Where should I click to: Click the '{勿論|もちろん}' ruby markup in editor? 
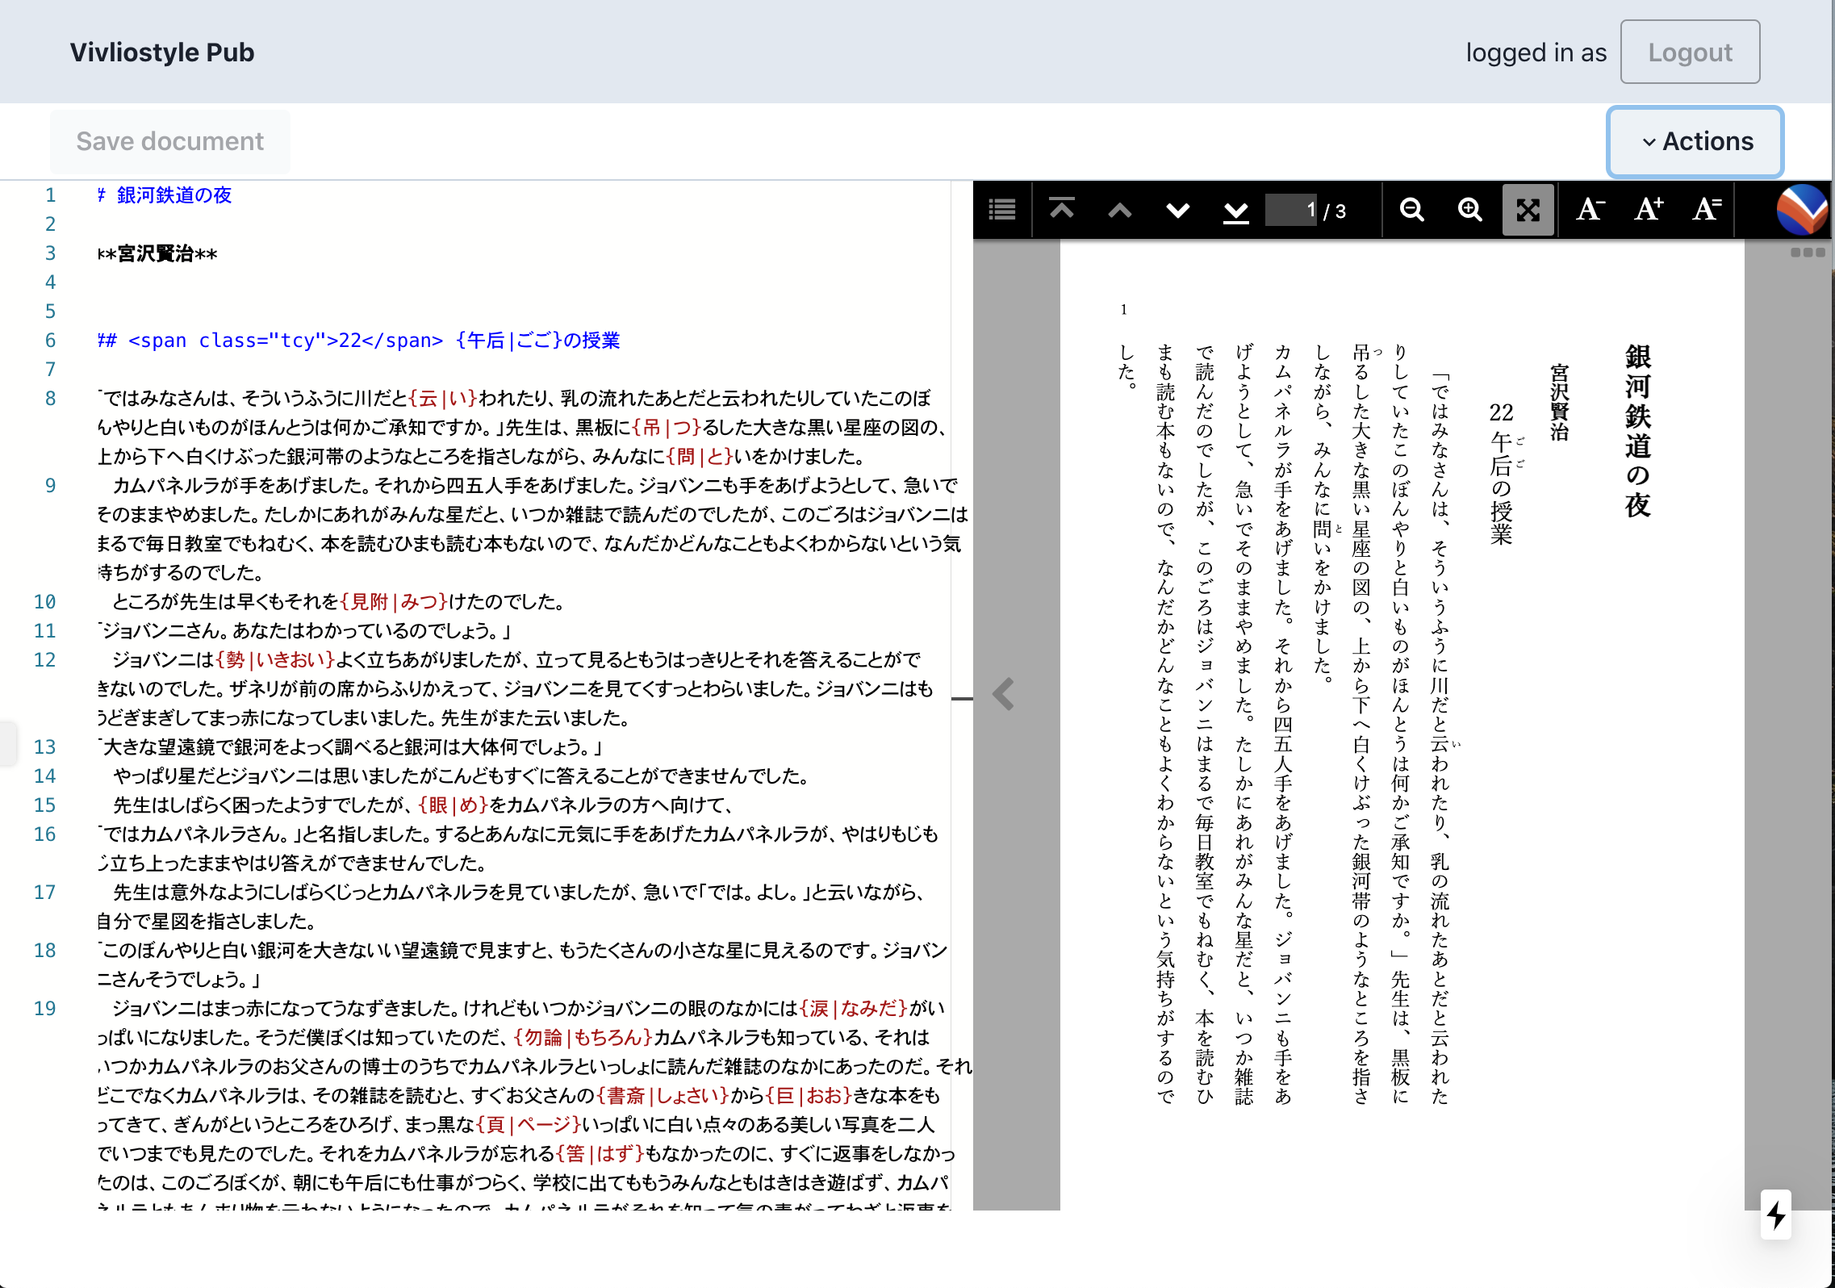click(x=583, y=1037)
